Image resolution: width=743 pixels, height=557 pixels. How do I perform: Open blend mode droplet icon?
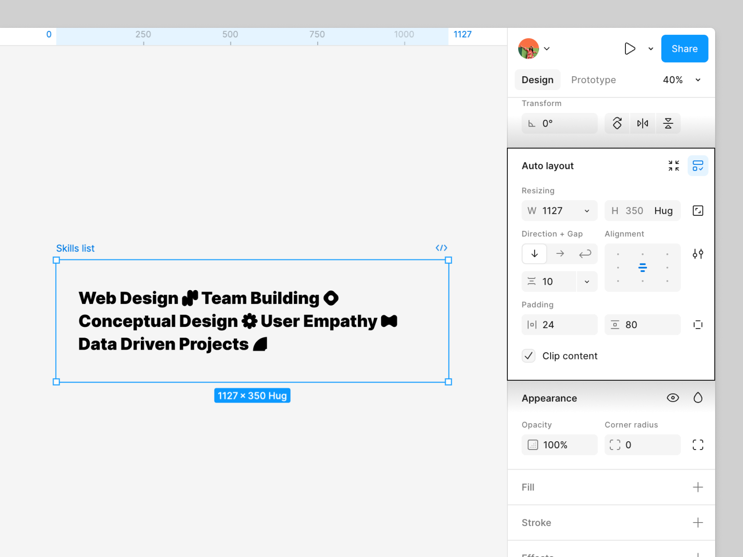pos(698,398)
